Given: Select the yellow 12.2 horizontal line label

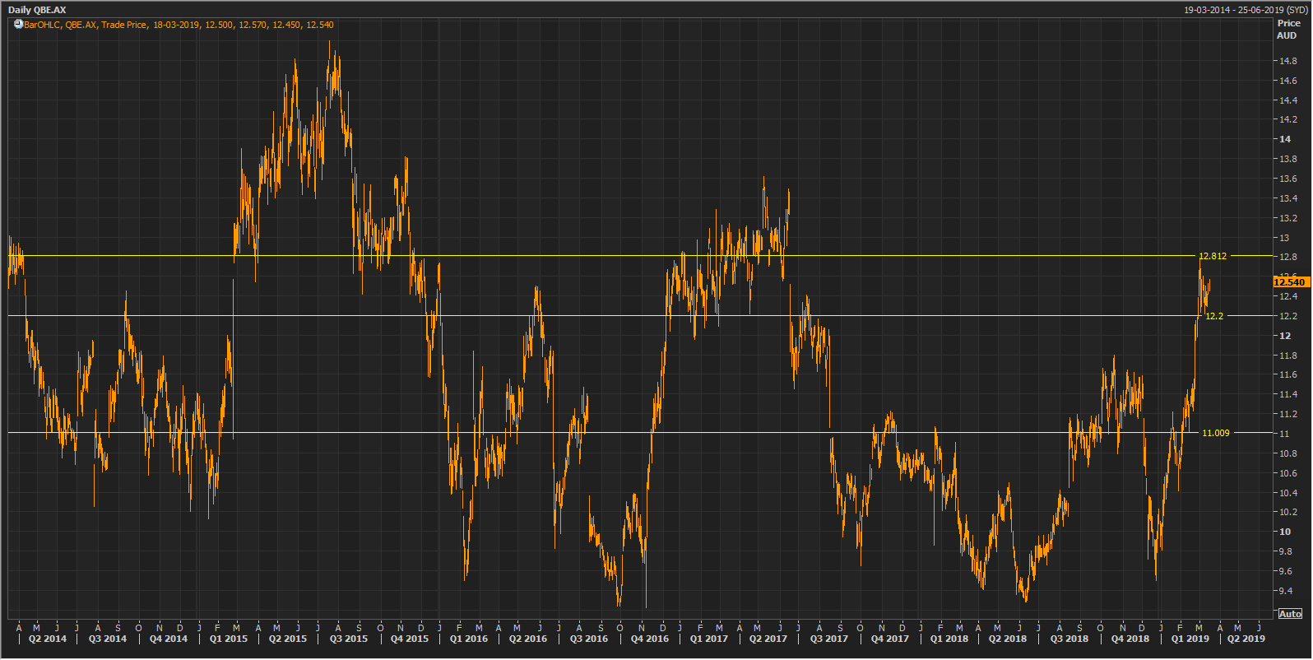Looking at the screenshot, I should (x=1214, y=316).
